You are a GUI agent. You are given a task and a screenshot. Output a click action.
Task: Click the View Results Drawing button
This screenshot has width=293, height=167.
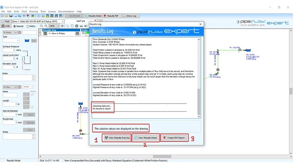(117, 138)
